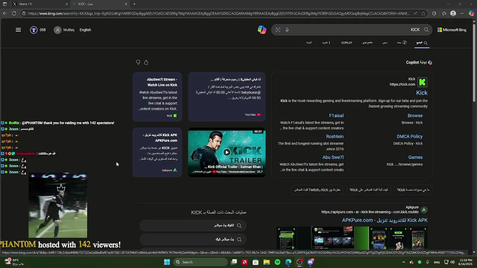Start voice search with microphone icon

click(x=287, y=30)
